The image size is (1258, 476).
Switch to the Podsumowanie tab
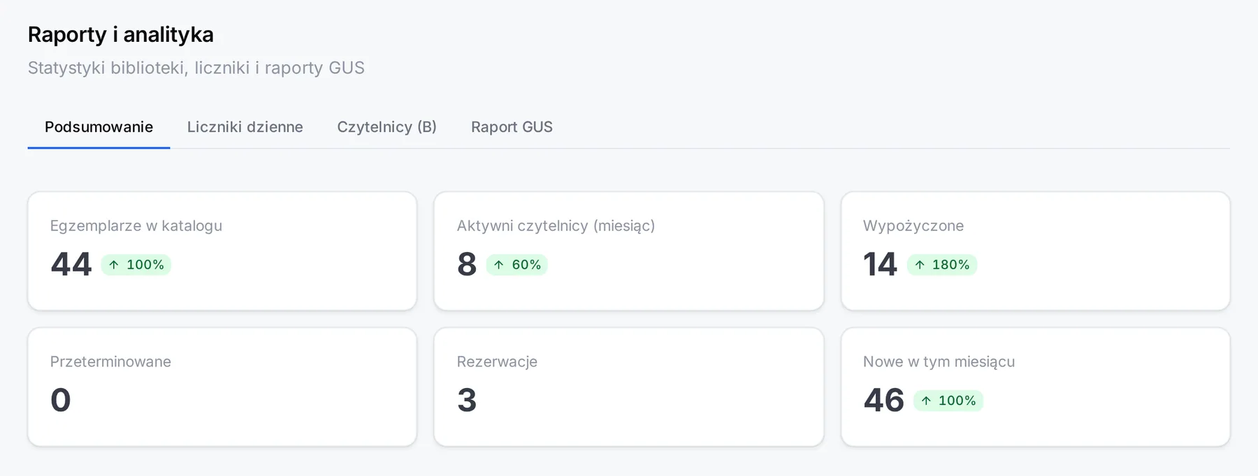pyautogui.click(x=99, y=127)
